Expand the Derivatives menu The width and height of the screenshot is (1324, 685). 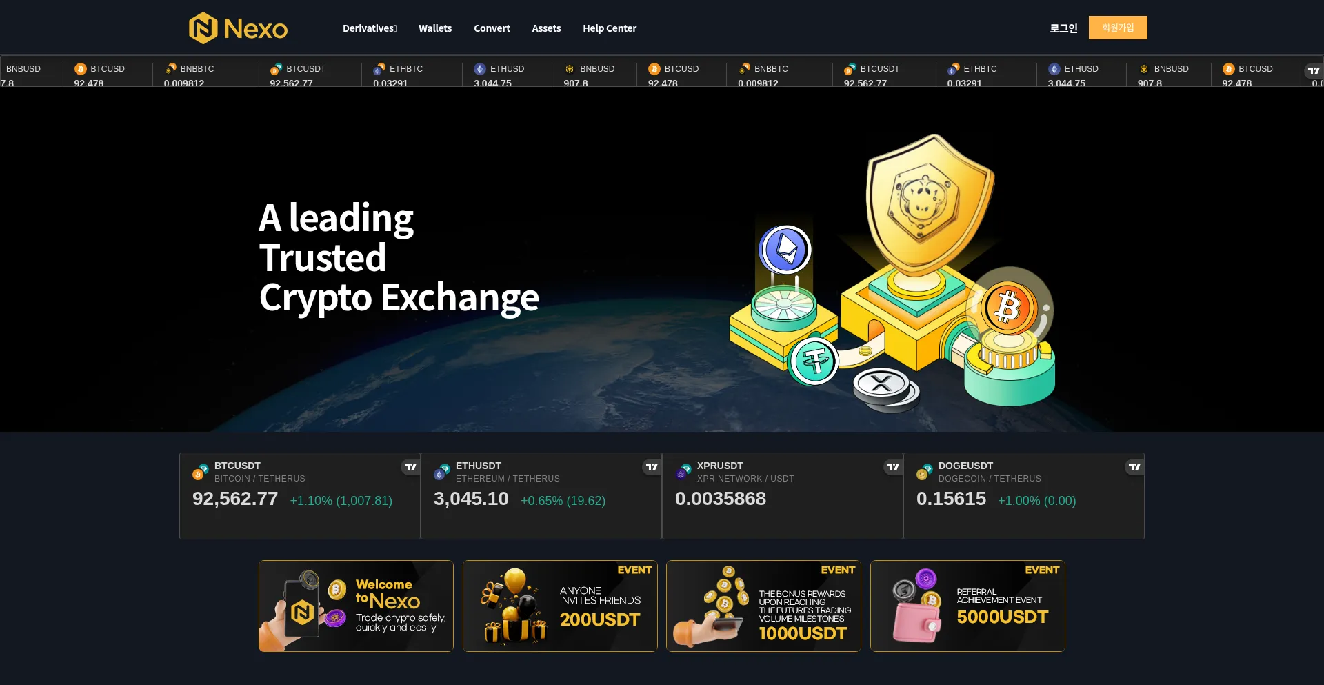(x=370, y=28)
